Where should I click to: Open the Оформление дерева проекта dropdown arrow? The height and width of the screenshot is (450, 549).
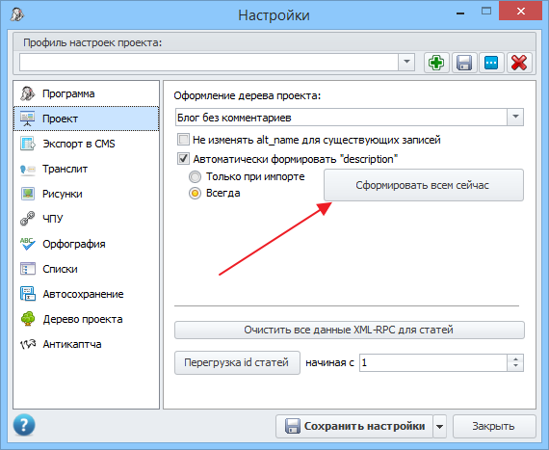(515, 117)
